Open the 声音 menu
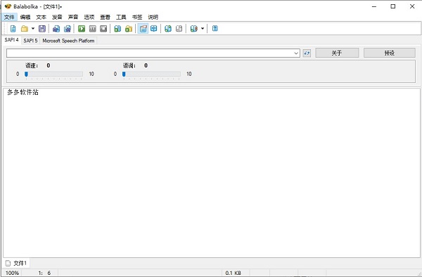422x277 pixels. pos(73,17)
